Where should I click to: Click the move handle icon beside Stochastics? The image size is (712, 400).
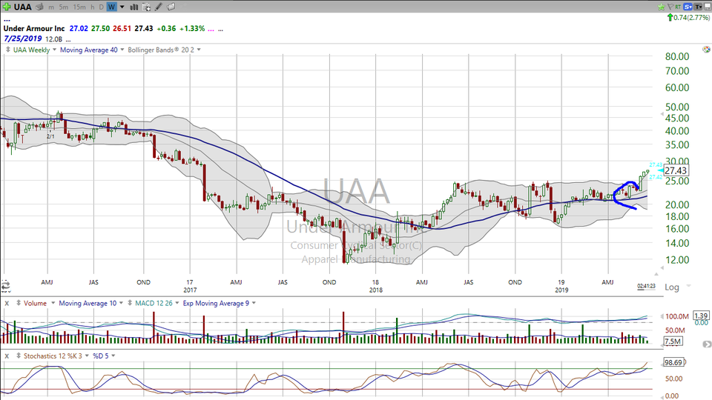tap(18, 356)
